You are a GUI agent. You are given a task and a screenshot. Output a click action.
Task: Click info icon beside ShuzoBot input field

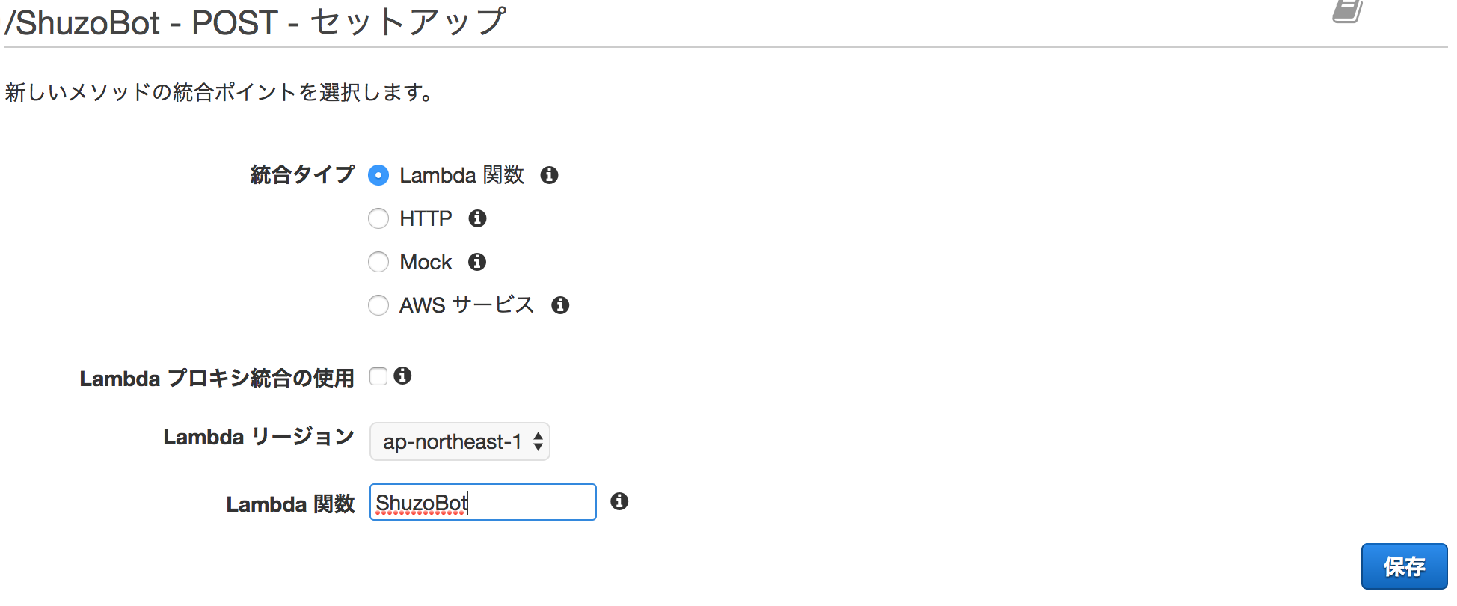coord(619,501)
